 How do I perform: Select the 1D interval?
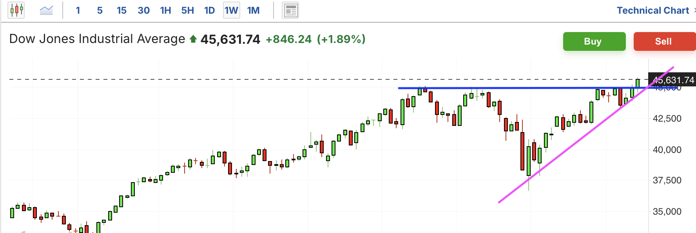point(210,11)
